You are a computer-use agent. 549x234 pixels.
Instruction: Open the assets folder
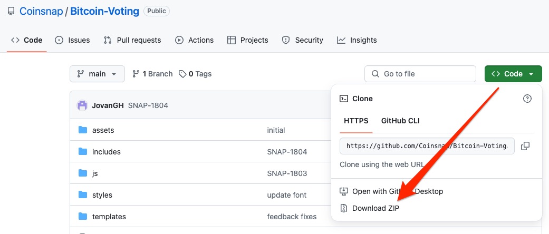point(103,130)
